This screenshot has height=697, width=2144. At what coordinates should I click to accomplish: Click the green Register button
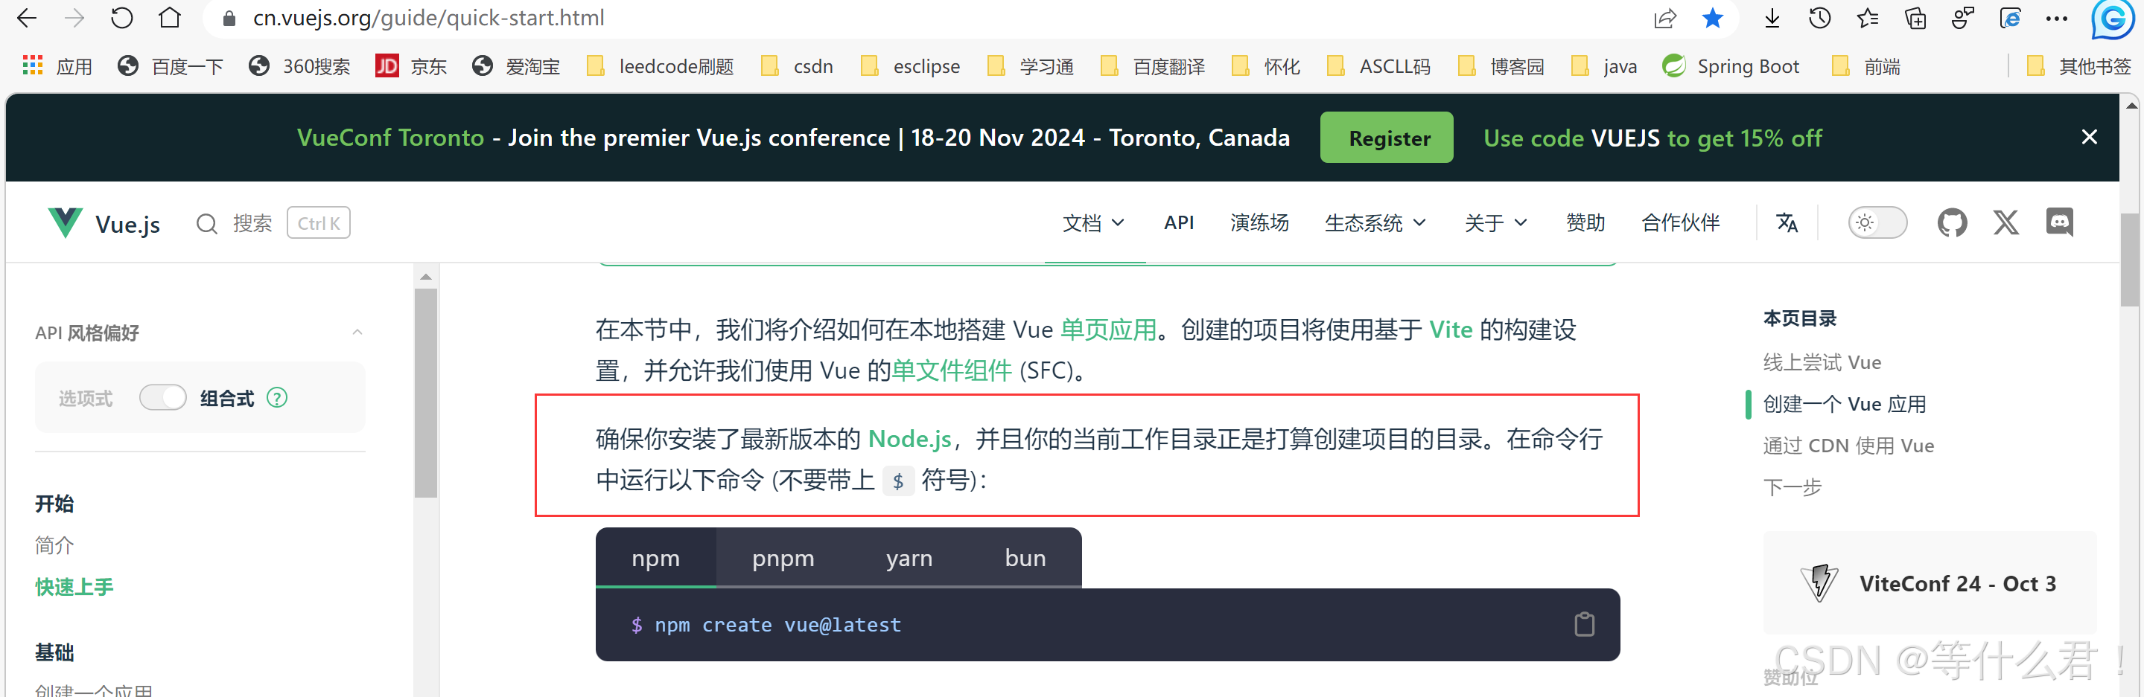1387,137
